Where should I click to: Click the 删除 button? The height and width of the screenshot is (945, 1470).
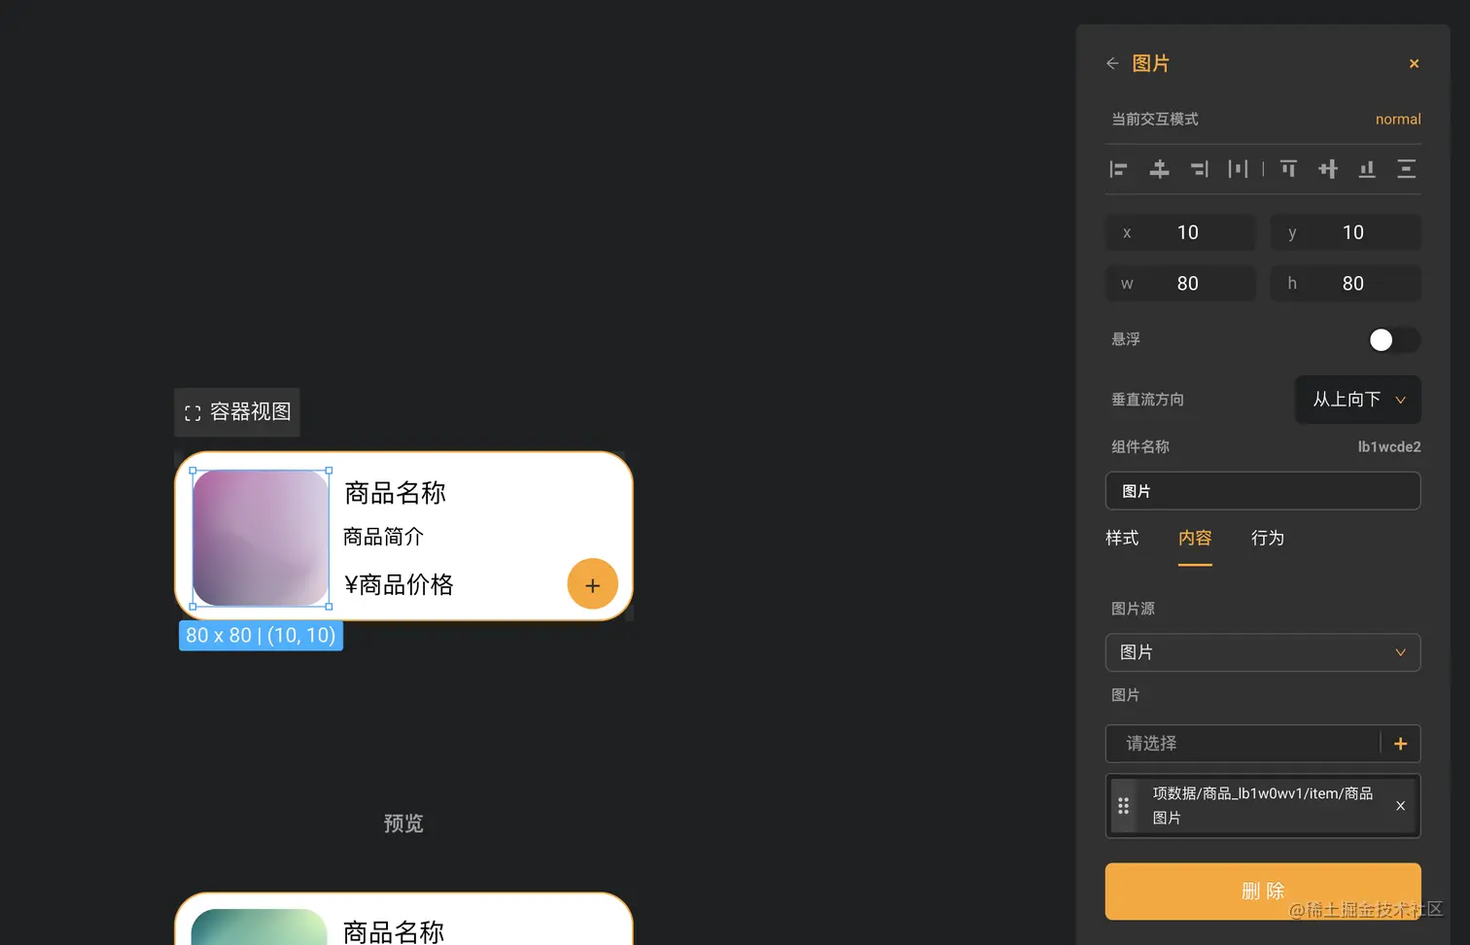click(x=1263, y=891)
